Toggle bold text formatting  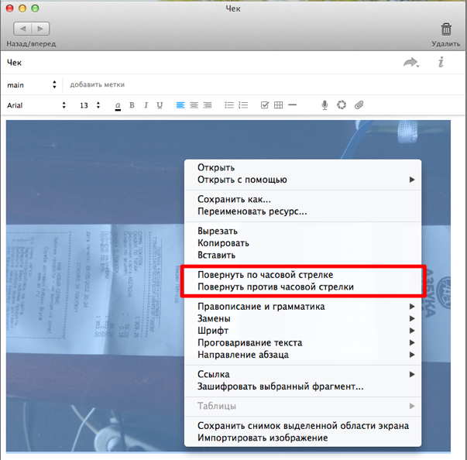132,105
